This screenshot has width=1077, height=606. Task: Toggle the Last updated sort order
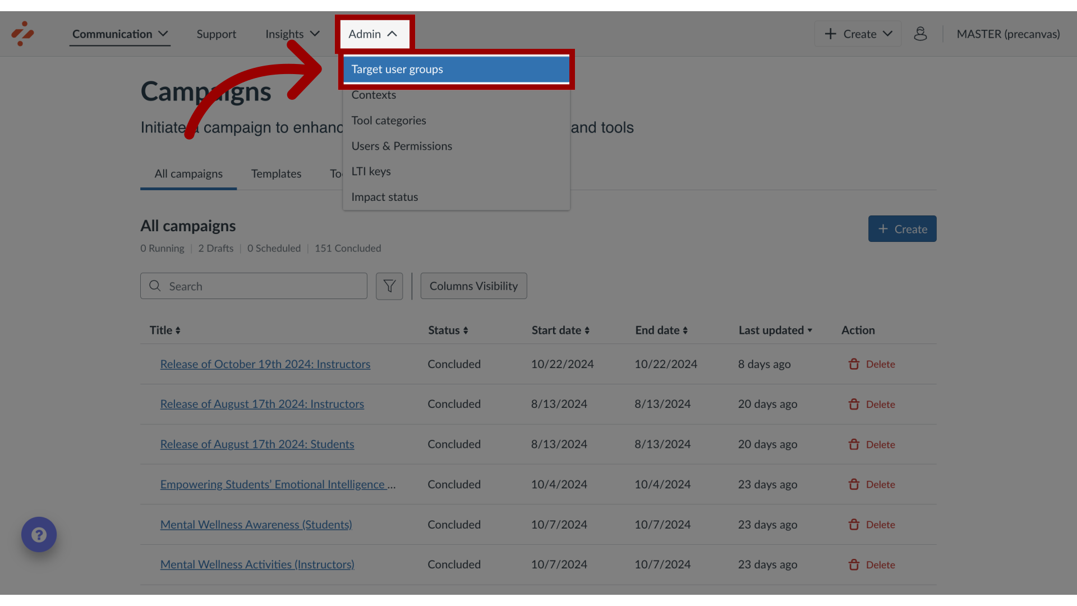(775, 330)
